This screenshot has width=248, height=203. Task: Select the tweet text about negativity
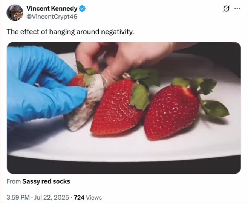(70, 32)
